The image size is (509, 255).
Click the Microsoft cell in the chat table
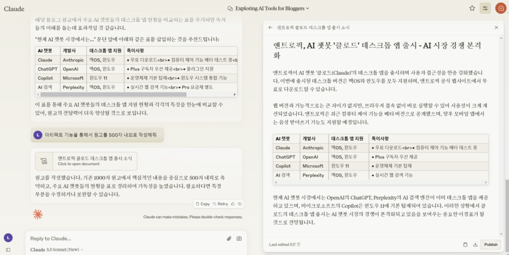click(x=74, y=78)
